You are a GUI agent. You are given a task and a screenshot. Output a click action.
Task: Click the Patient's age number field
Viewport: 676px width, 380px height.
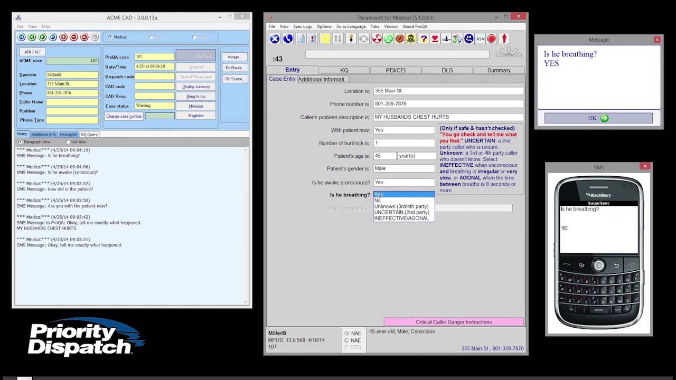[384, 156]
